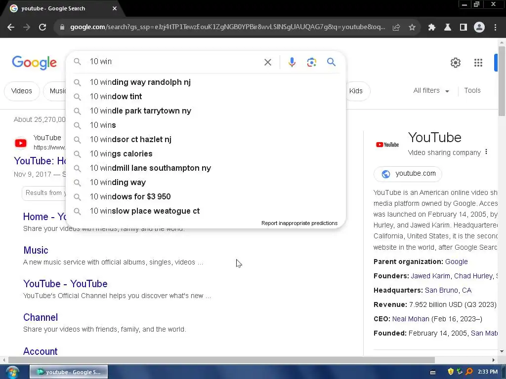Image resolution: width=506 pixels, height=379 pixels.
Task: Choose suggestion '10 wins'
Action: [205, 125]
